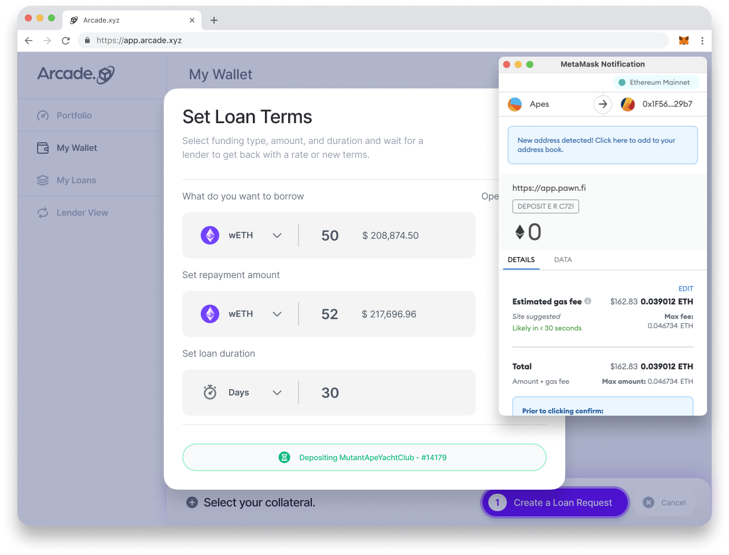Click the $ 208,874.50 borrow value
This screenshot has height=555, width=729.
tap(391, 236)
